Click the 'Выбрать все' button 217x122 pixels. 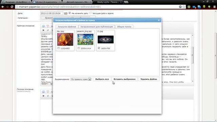pyautogui.click(x=102, y=79)
